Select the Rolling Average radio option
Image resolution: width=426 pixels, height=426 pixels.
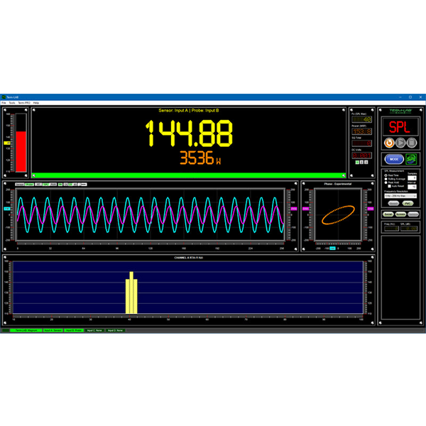386,178
